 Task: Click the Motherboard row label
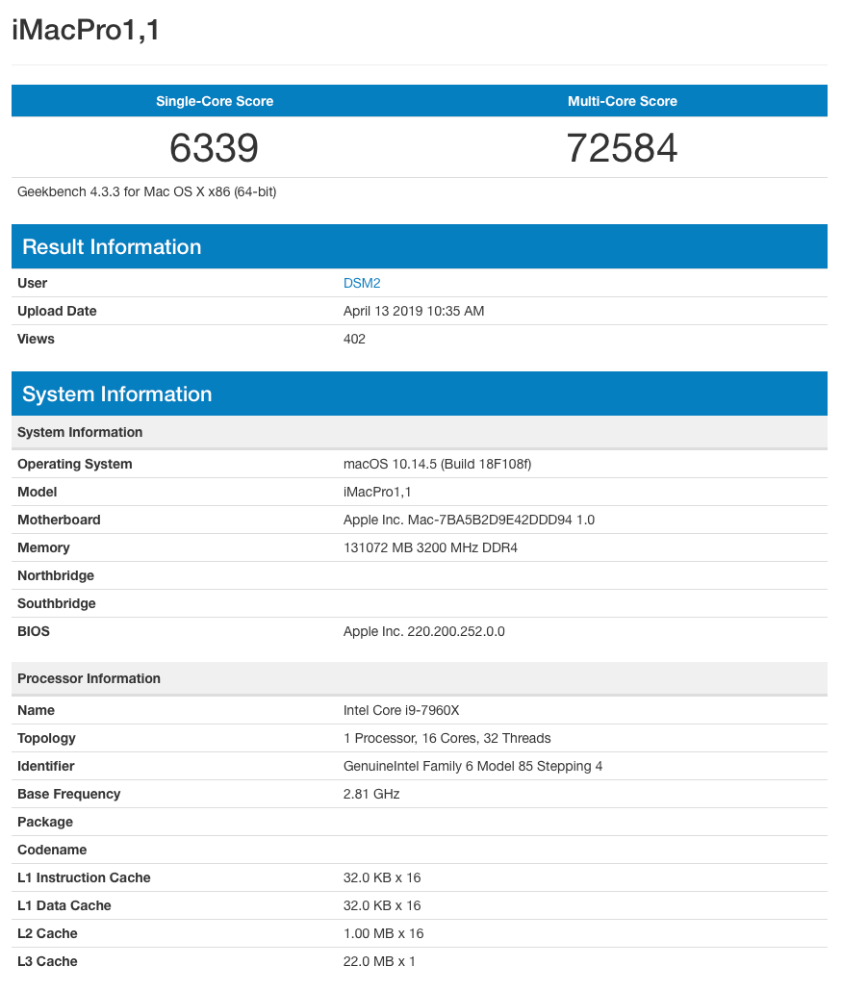click(59, 520)
